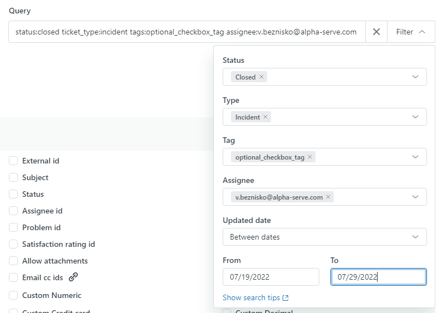Open the Show search tips link
Image resolution: width=442 pixels, height=313 pixels.
pos(251,298)
